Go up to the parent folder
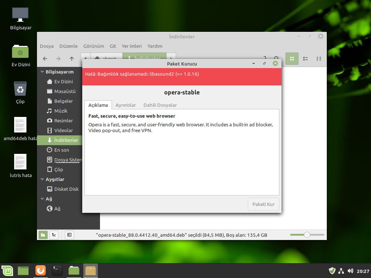The image size is (371, 278). [x=72, y=59]
